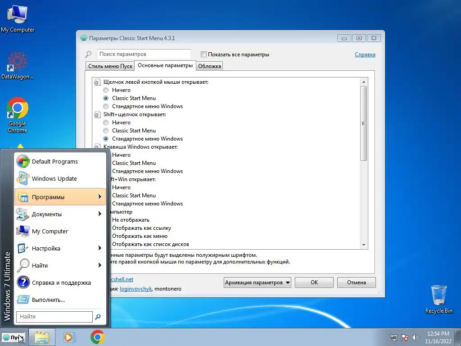Select Classic Start Menu under Shift+щелчок
Viewport: 461px width, 346px height.
pos(106,131)
